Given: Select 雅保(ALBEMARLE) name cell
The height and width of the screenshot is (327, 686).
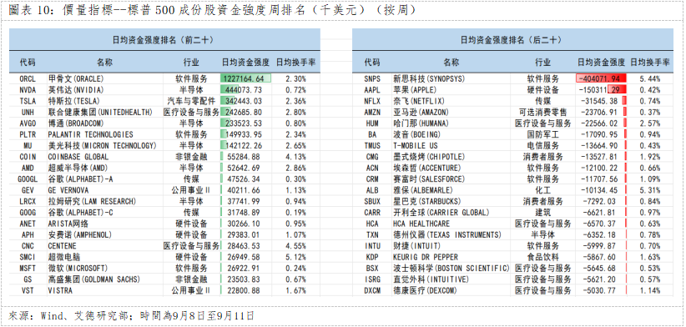Looking at the screenshot, I should pyautogui.click(x=422, y=190).
